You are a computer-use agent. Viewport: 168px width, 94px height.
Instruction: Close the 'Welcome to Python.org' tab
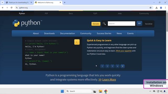(x=60, y=2)
